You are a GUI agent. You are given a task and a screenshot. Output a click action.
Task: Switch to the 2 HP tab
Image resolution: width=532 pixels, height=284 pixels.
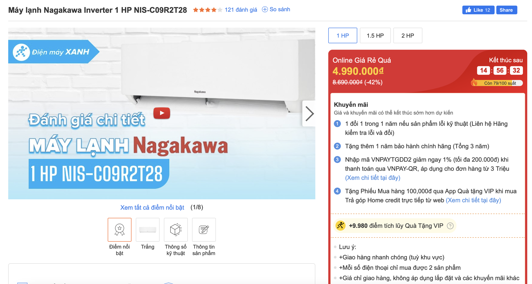click(x=408, y=35)
